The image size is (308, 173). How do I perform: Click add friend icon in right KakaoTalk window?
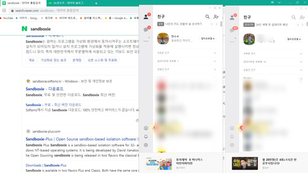302,17
